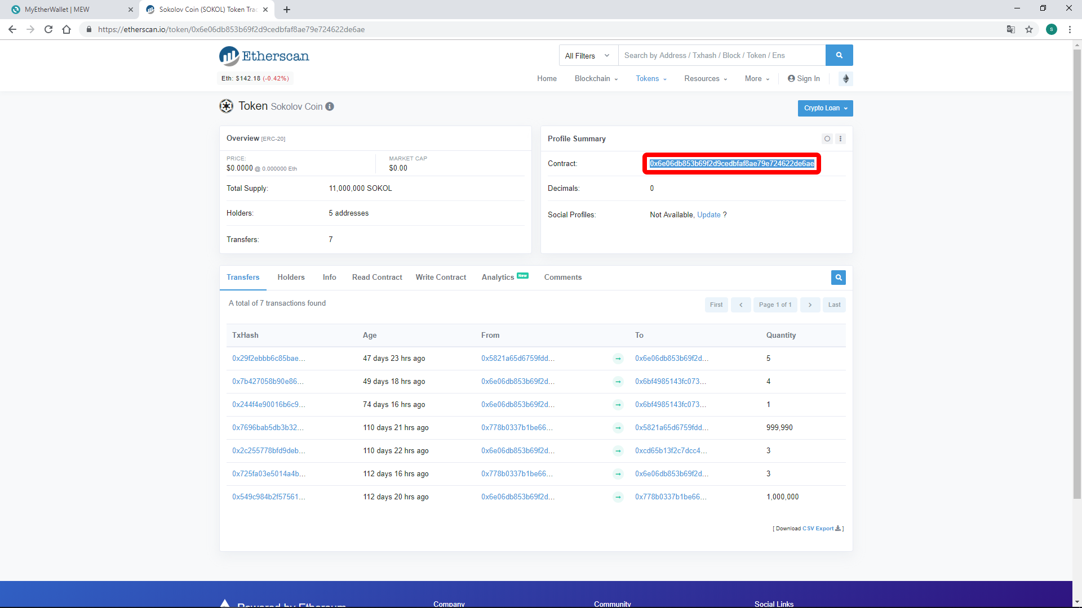
Task: Click the Sign In link
Action: [x=804, y=79]
